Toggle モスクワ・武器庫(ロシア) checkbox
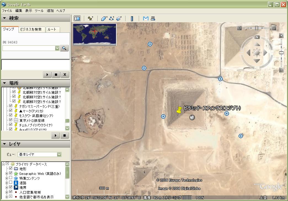Viewport: 288px width, 201px height. [11, 115]
